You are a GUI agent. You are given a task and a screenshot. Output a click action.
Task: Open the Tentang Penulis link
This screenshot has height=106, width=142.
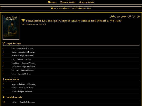pos(87,2)
